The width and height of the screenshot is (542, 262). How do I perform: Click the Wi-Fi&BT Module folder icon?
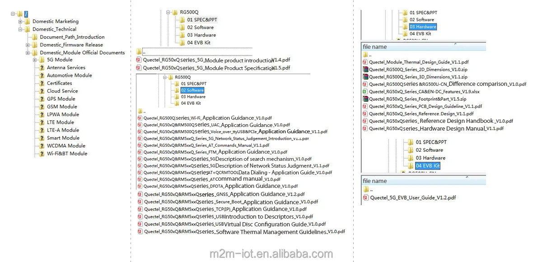pyautogui.click(x=42, y=154)
